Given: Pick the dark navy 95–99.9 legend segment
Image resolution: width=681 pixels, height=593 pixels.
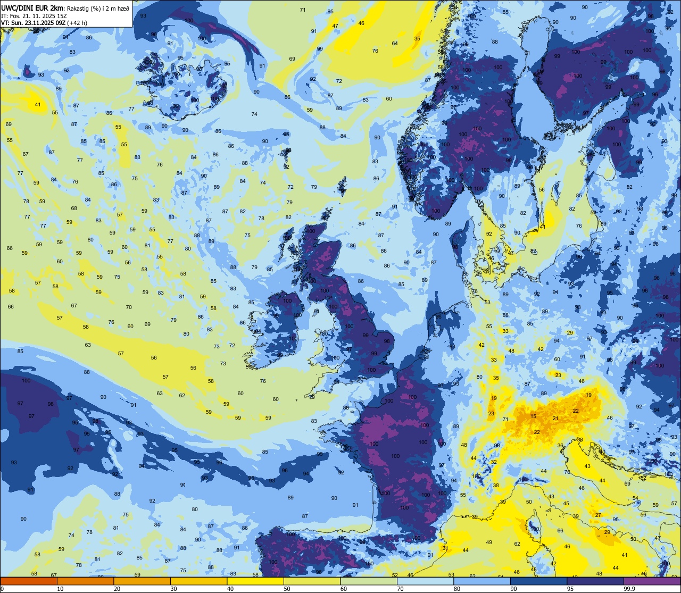Looking at the screenshot, I should pyautogui.click(x=595, y=581).
